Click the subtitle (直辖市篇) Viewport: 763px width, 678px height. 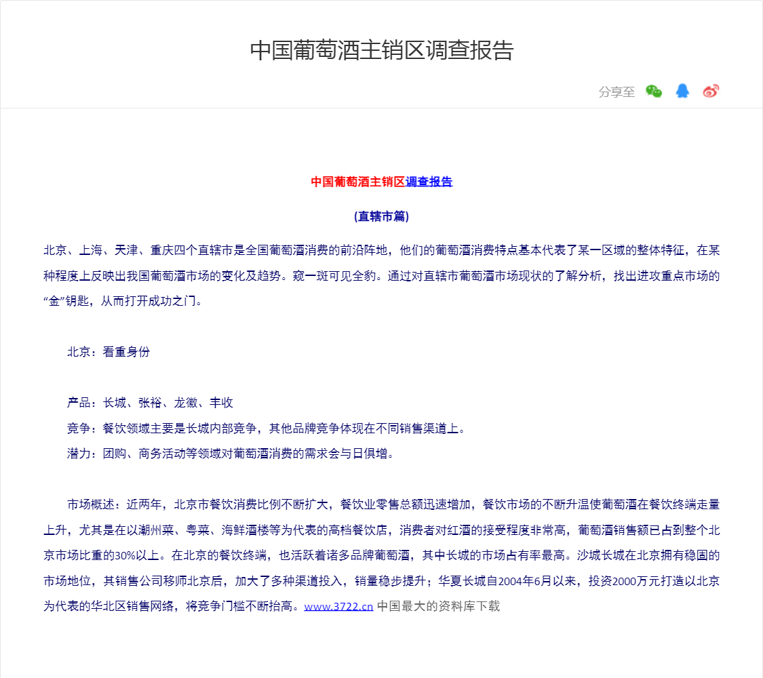(x=381, y=216)
